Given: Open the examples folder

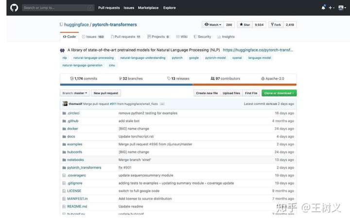Looking at the screenshot, I should pos(75,144).
